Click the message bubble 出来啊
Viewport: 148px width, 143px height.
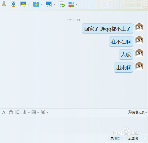(x=124, y=68)
